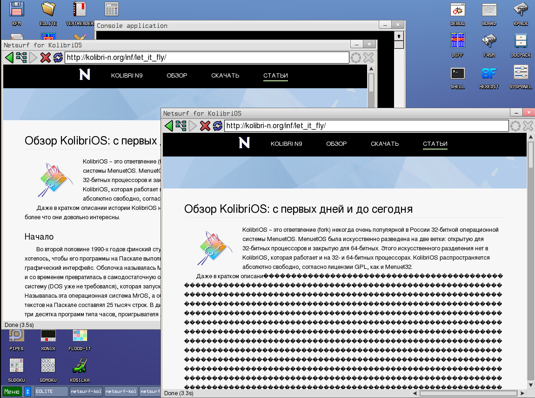Open the DEBUG tool icon
This screenshot has width=535, height=398.
click(x=457, y=9)
